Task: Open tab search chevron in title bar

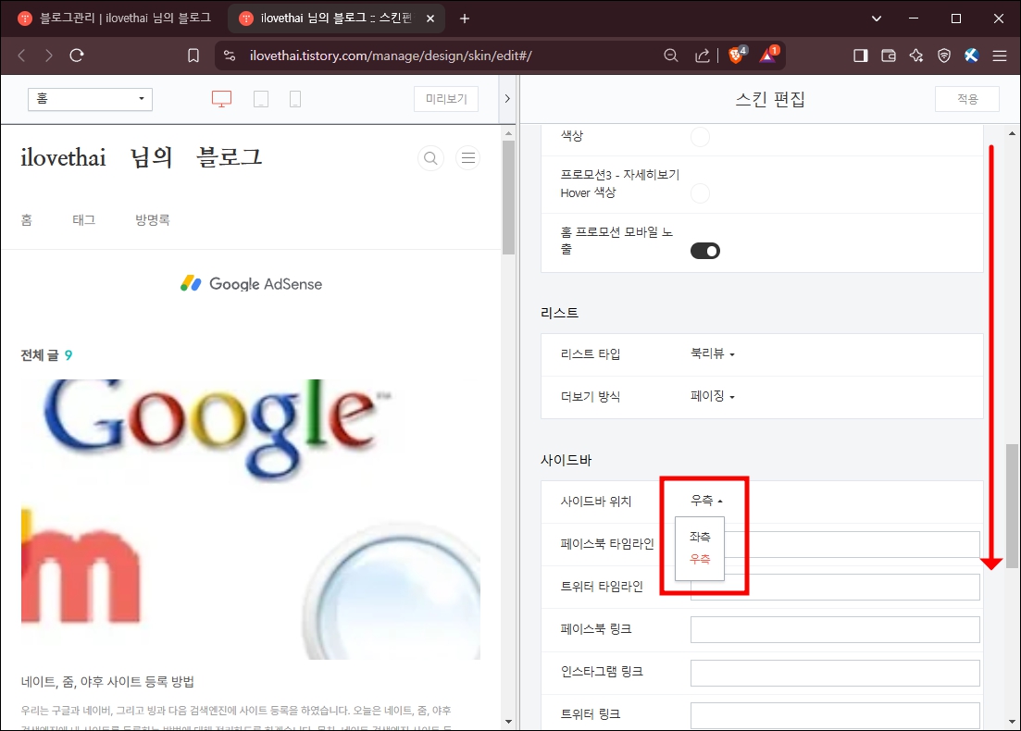Action: pyautogui.click(x=877, y=19)
